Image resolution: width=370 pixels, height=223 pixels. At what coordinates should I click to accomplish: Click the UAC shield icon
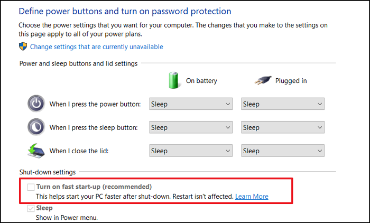coord(23,47)
